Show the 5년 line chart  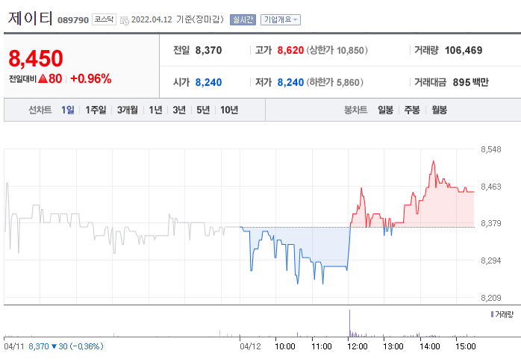click(203, 110)
